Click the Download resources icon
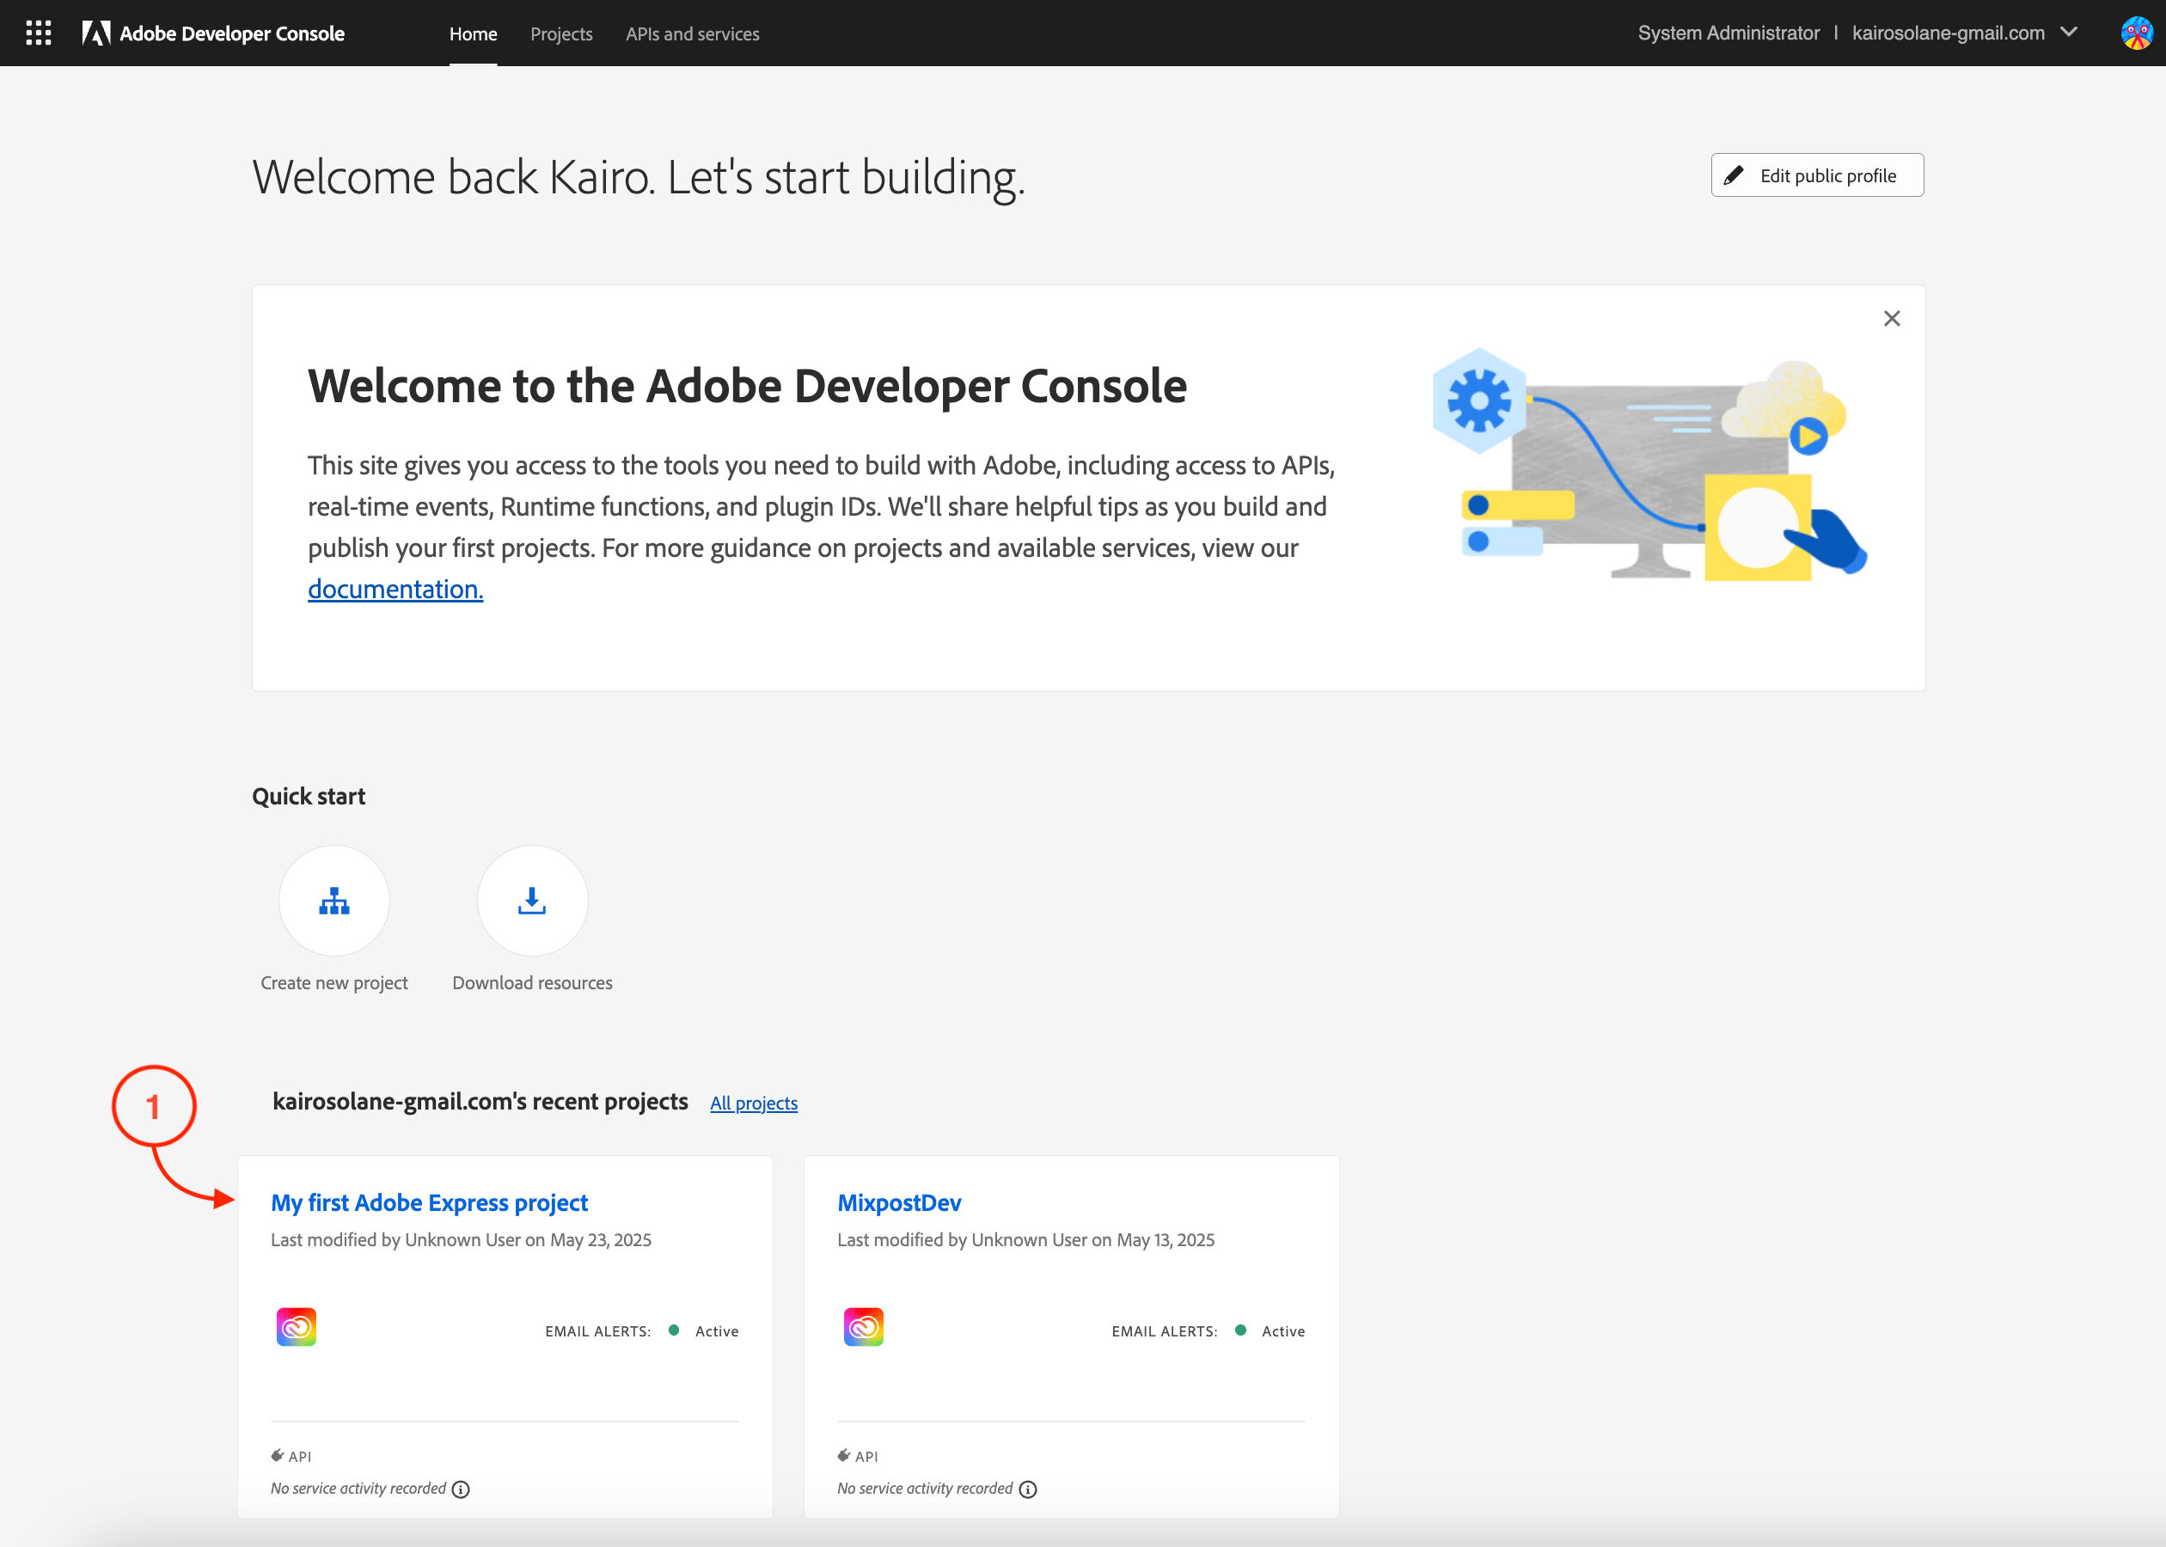 click(532, 900)
